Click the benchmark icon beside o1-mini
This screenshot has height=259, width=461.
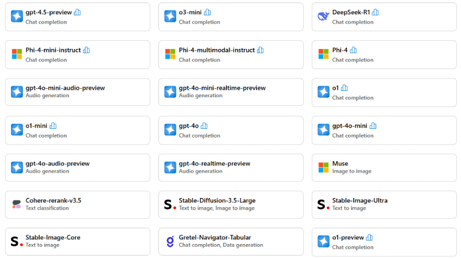click(x=53, y=126)
